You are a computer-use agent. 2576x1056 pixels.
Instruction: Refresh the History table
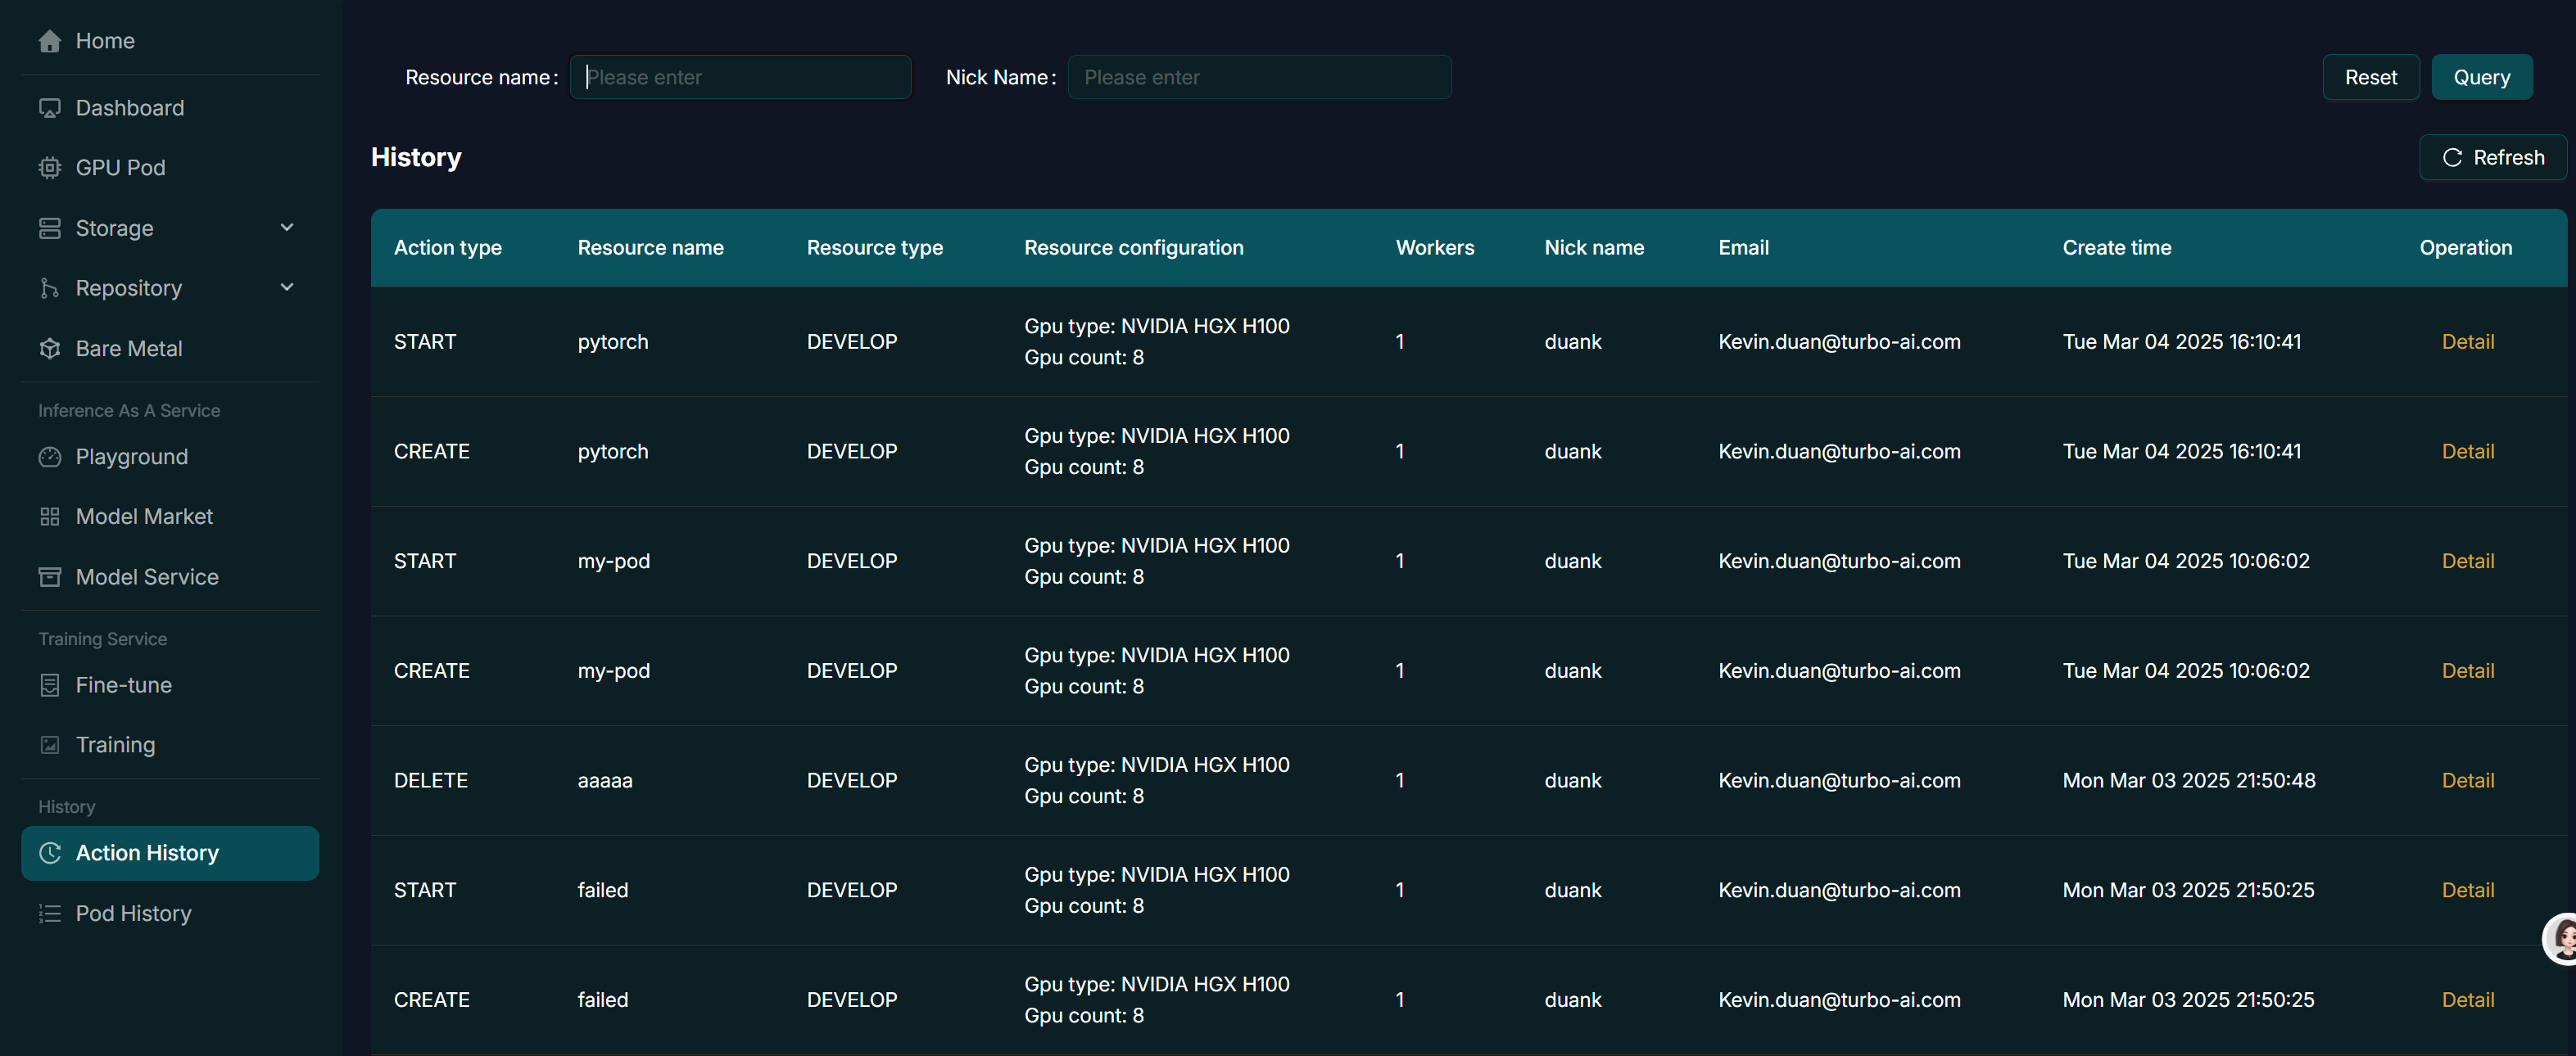click(x=2492, y=158)
